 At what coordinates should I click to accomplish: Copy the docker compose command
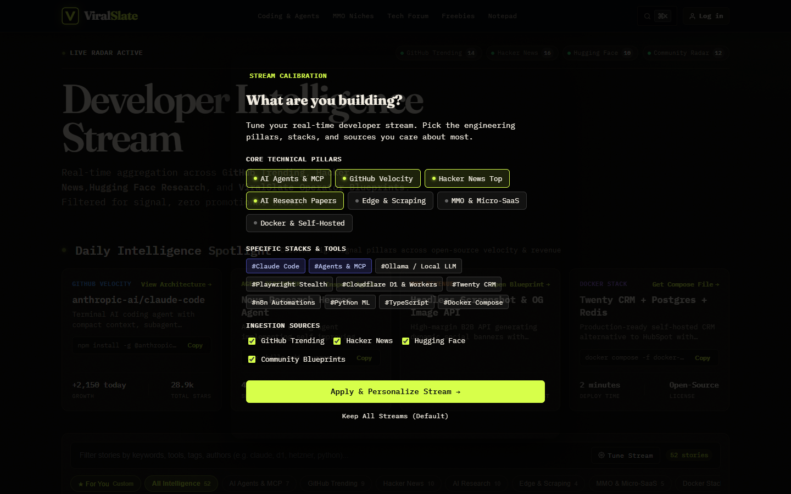click(703, 358)
